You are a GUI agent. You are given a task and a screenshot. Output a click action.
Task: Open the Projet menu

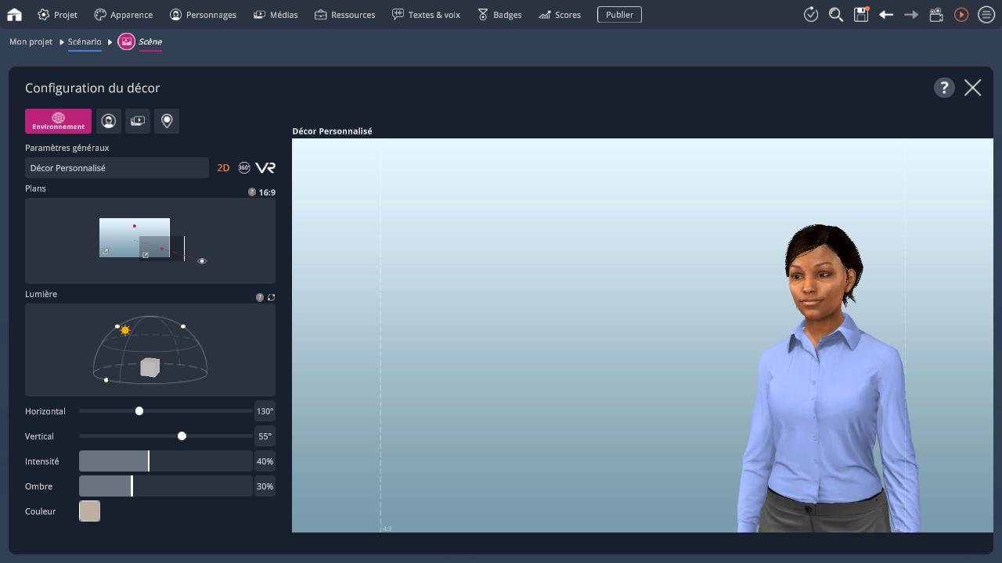[x=57, y=15]
